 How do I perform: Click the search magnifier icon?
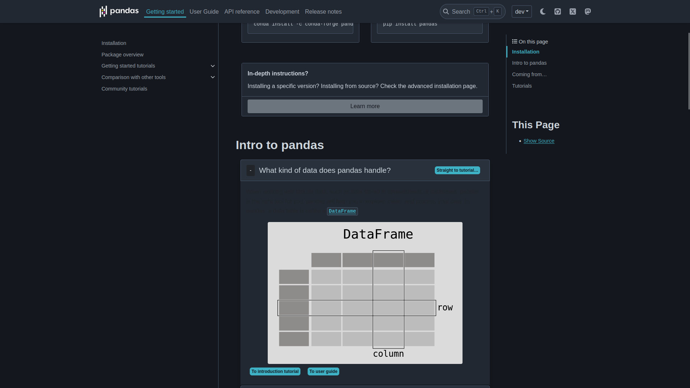446,11
